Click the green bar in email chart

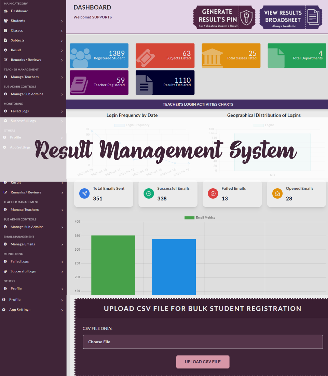[x=113, y=265]
